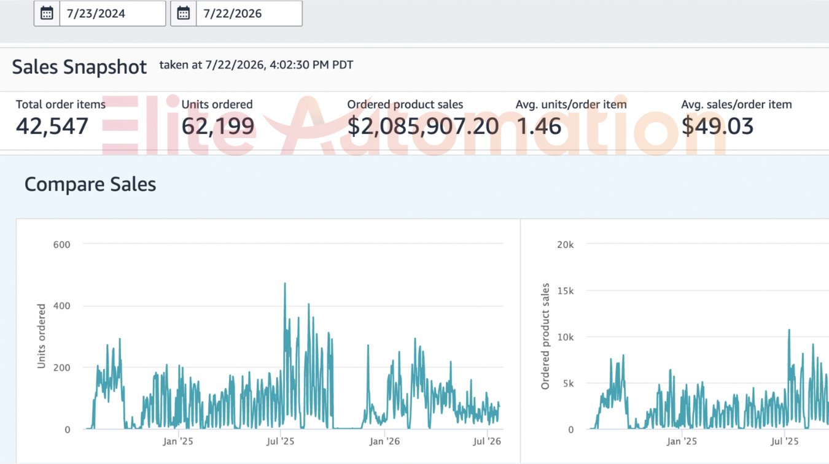Click the 600 tick on the units chart
This screenshot has height=464, width=829.
click(62, 244)
